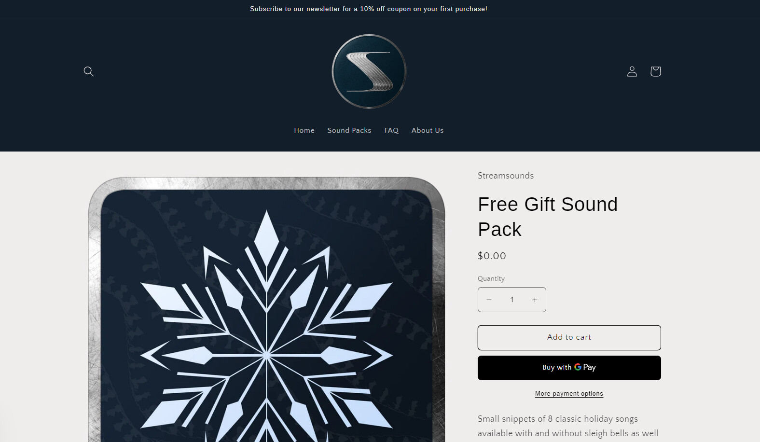This screenshot has height=442, width=760.
Task: Click the Free Gift Sound Pack title
Action: point(548,217)
